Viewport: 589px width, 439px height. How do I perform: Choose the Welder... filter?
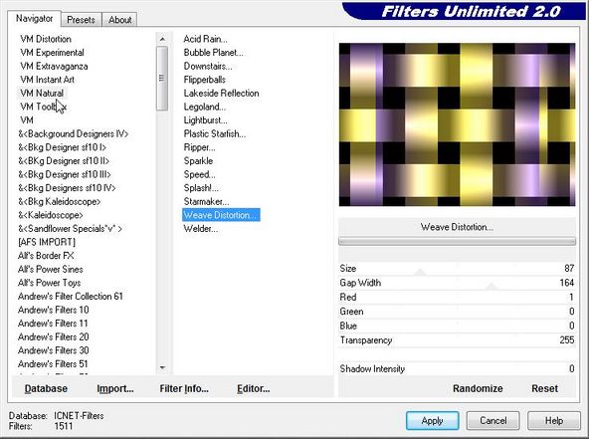pos(201,229)
